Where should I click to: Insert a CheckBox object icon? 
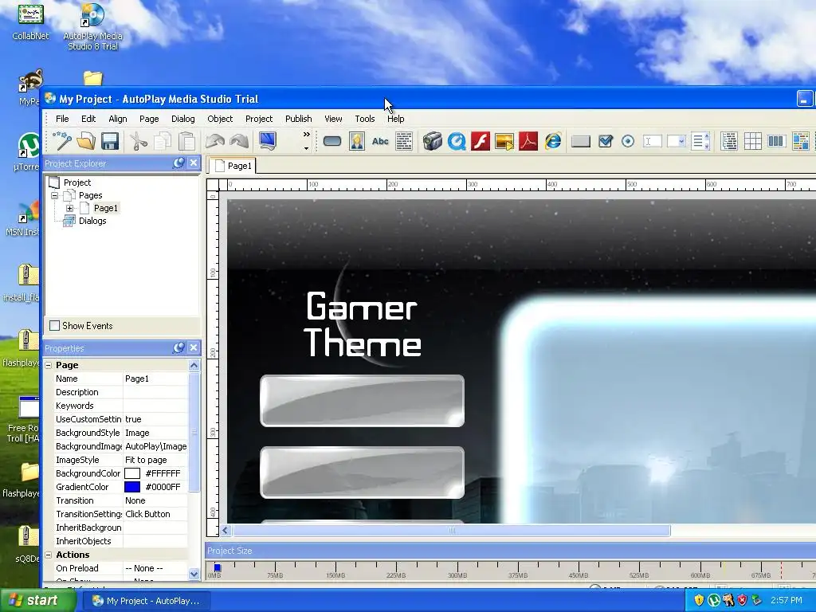606,141
